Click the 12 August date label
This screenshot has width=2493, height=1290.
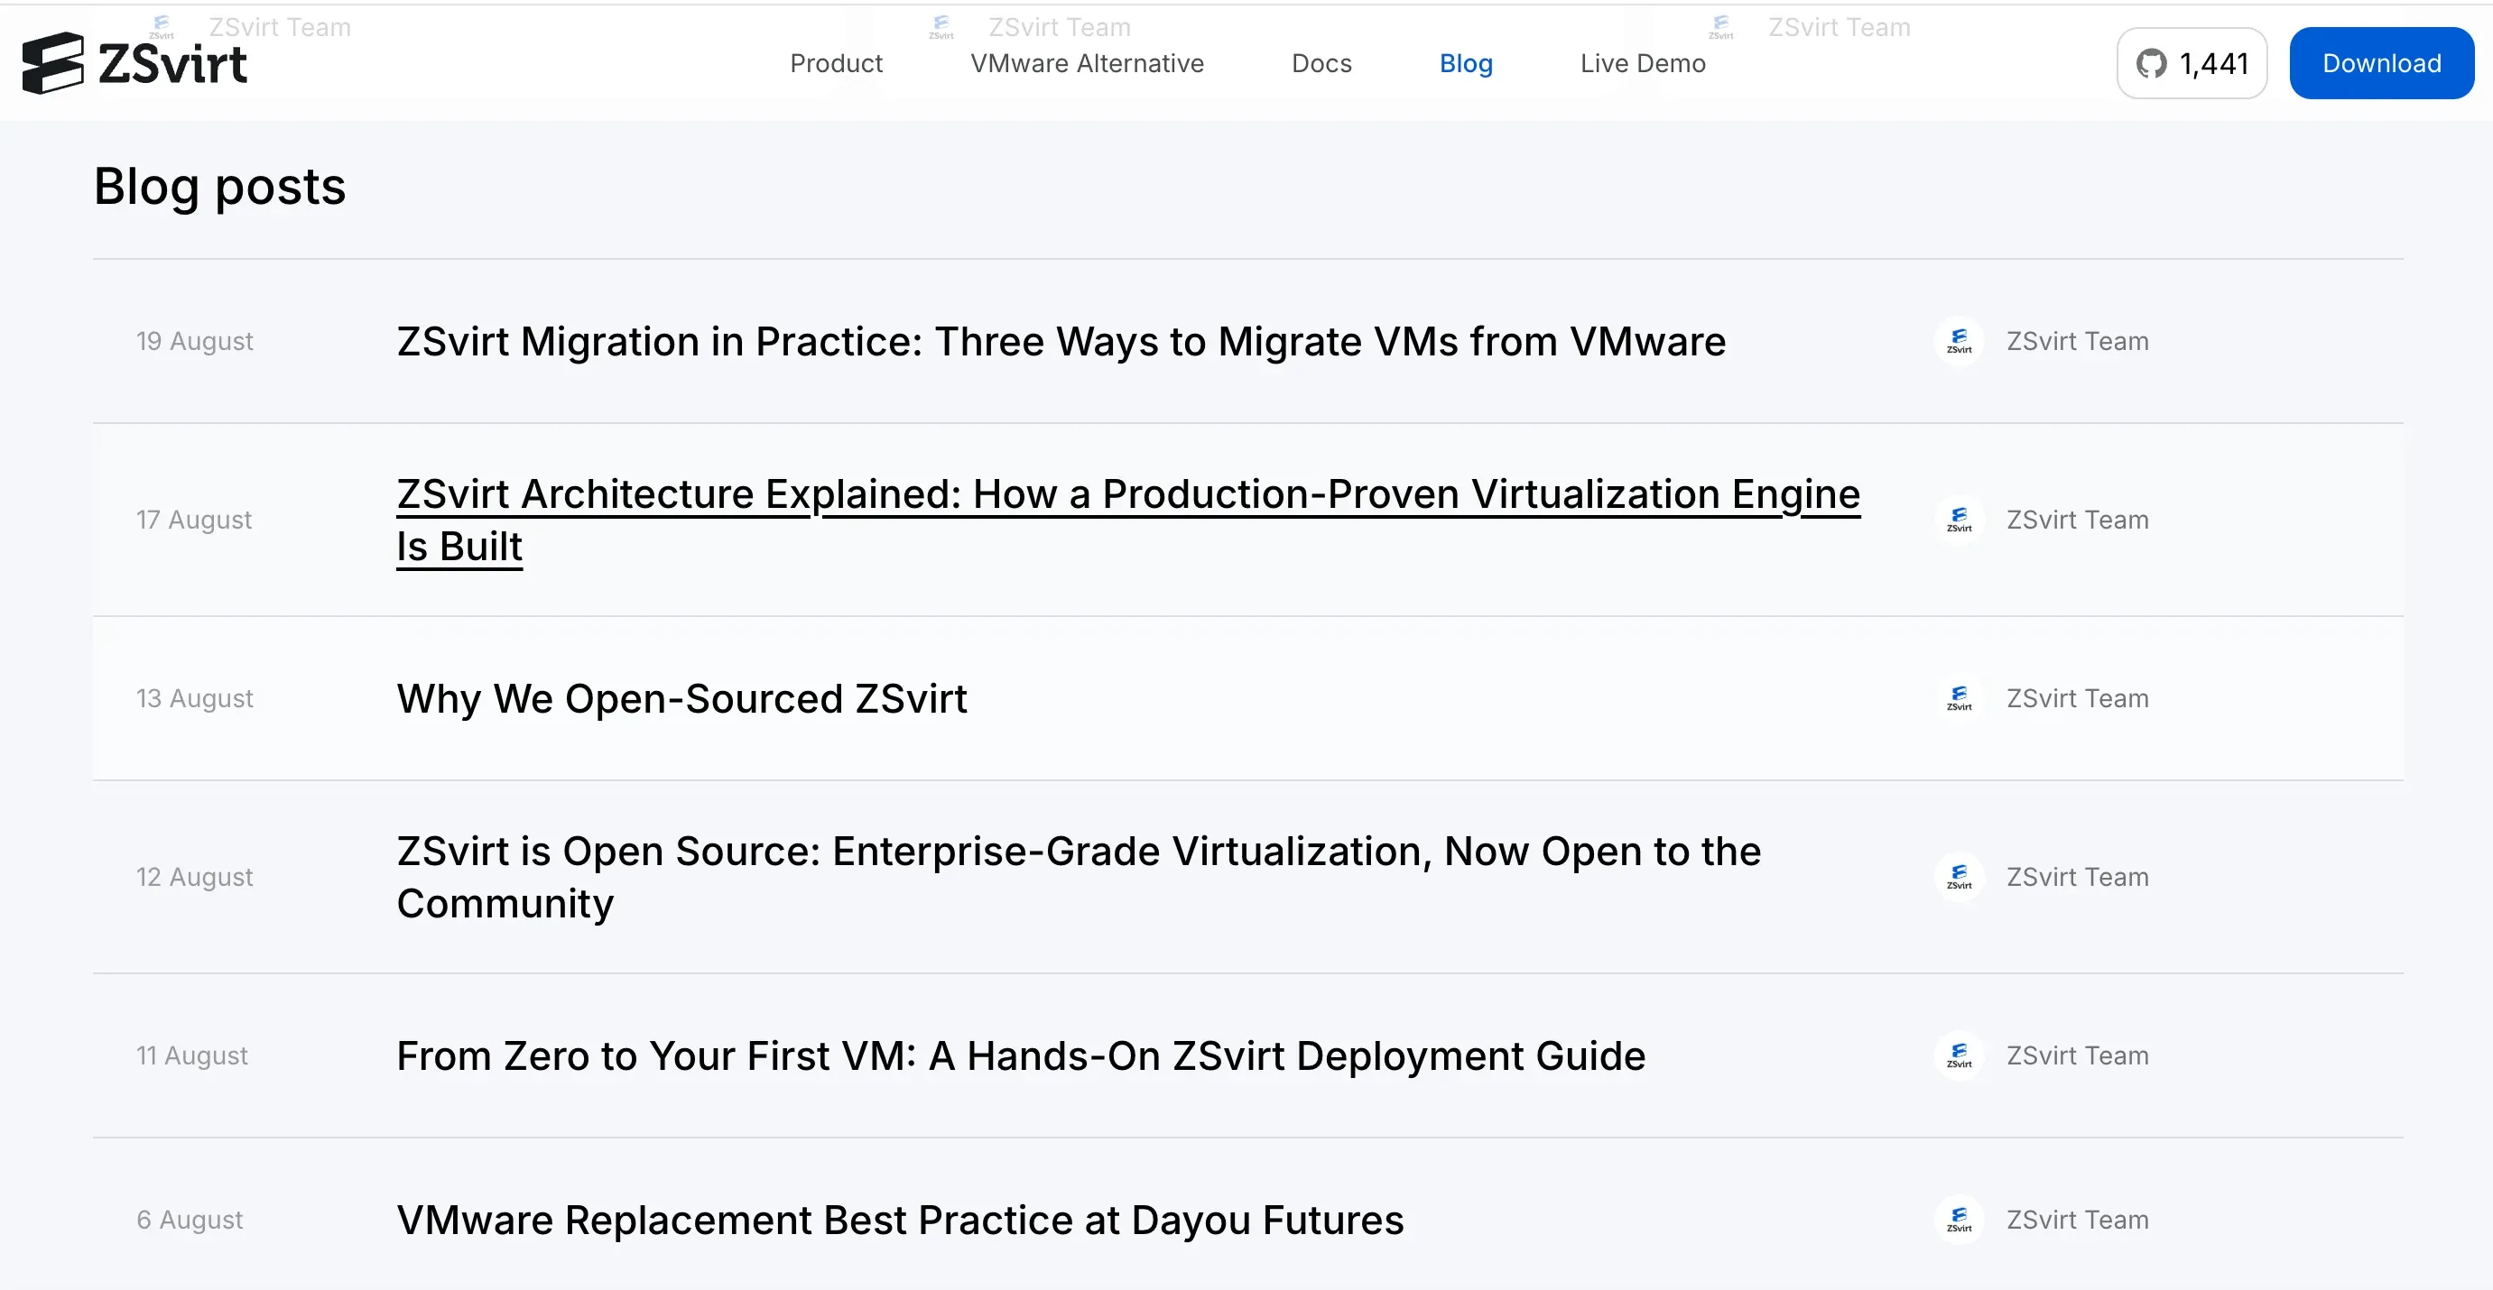tap(195, 877)
